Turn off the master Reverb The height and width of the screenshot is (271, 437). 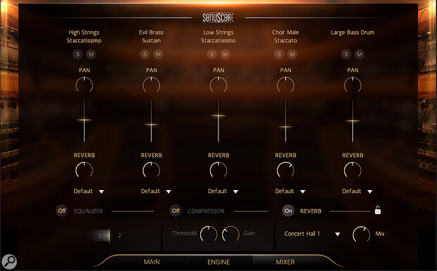(288, 211)
